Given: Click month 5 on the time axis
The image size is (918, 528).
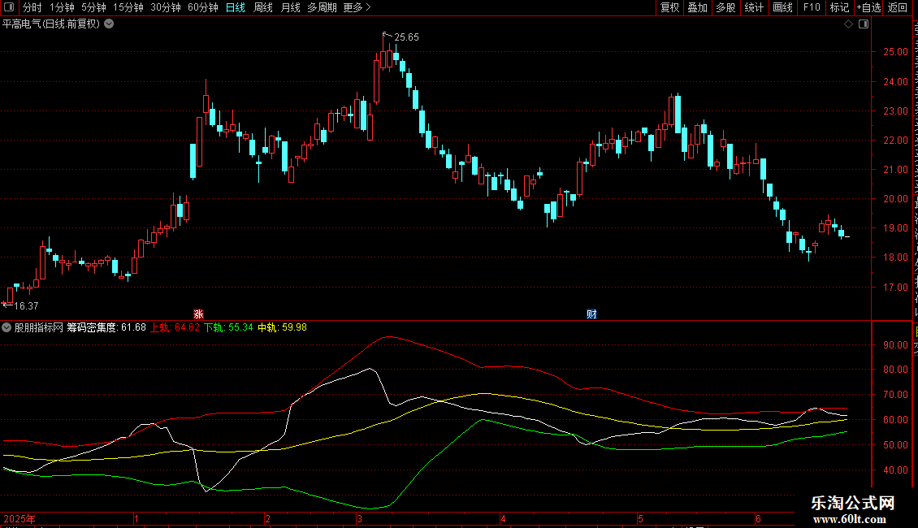Looking at the screenshot, I should click(640, 518).
